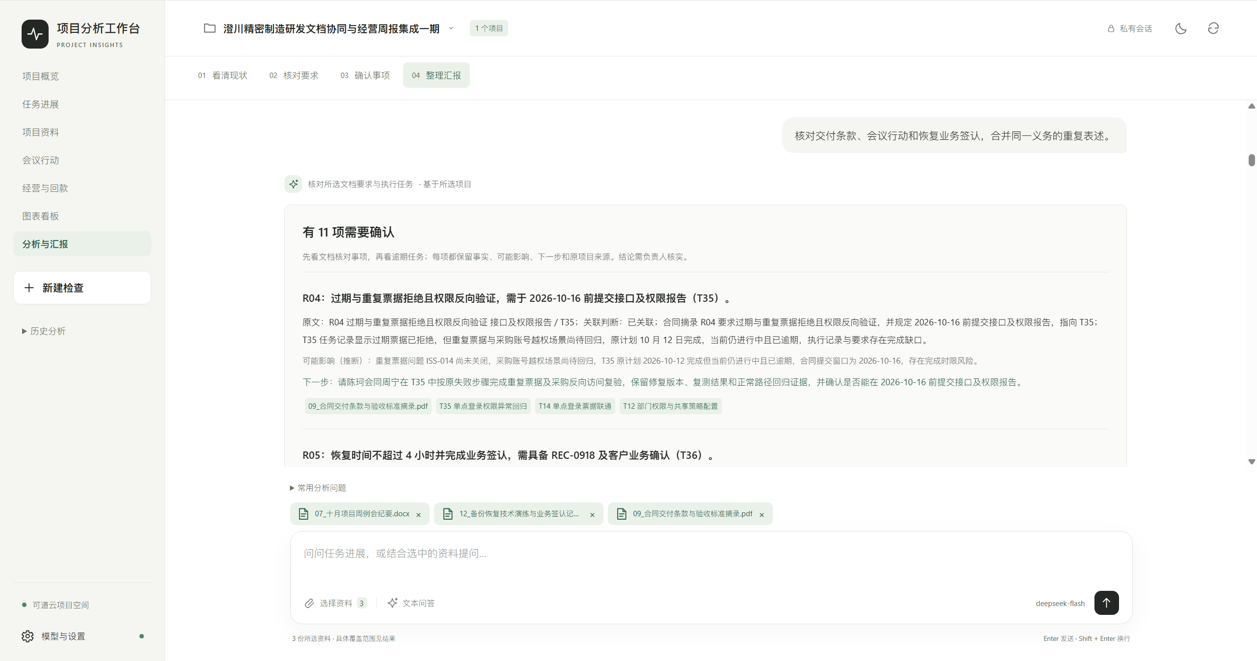Send the message with the arrow button
Viewport: 1257px width, 661px height.
coord(1107,603)
